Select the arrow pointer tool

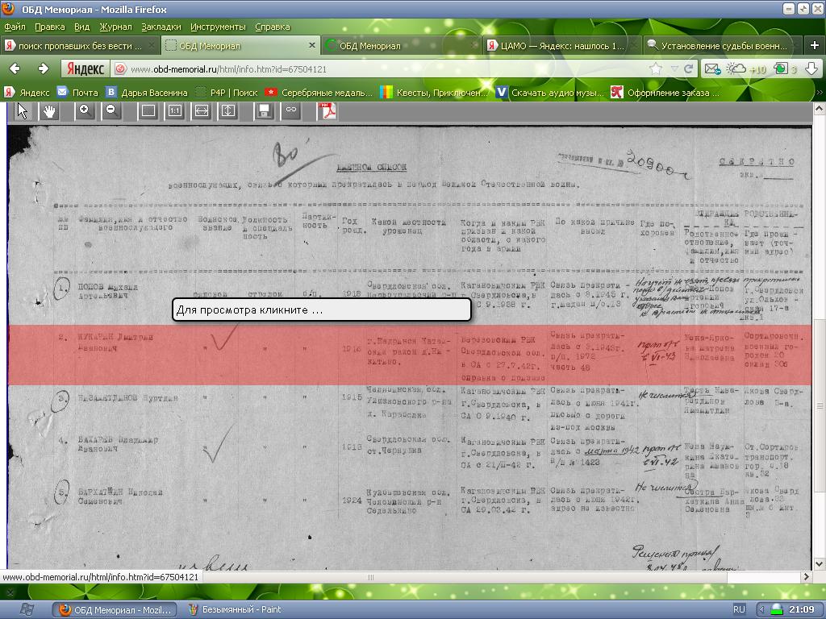22,111
